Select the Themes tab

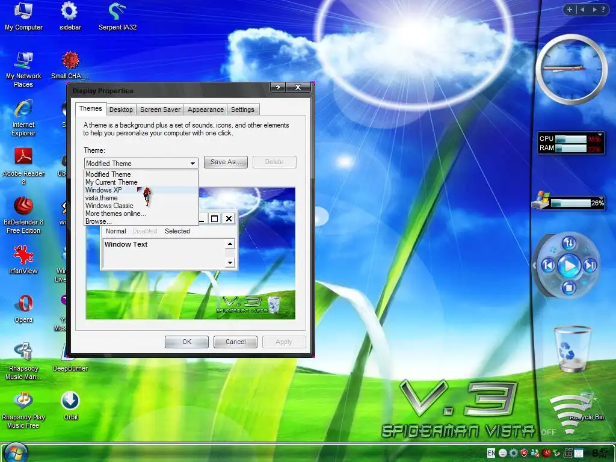tap(91, 108)
